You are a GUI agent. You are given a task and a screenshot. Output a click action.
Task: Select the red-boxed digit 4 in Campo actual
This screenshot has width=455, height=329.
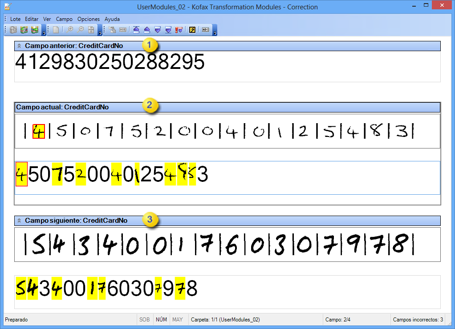21,174
